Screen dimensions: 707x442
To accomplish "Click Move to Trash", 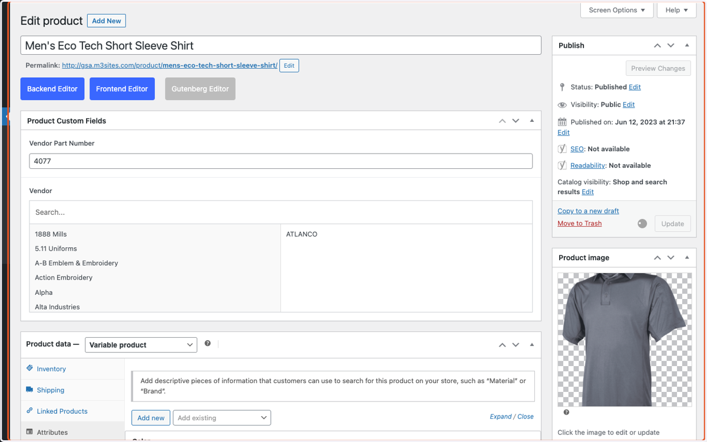I will (580, 224).
